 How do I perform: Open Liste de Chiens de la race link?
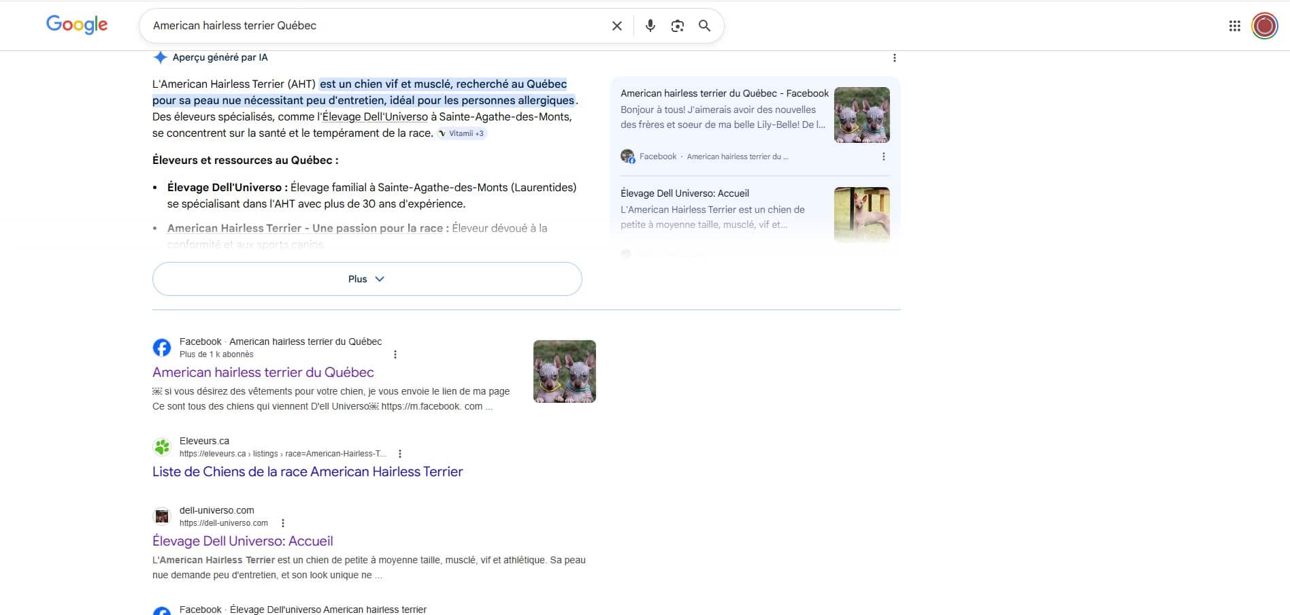307,471
